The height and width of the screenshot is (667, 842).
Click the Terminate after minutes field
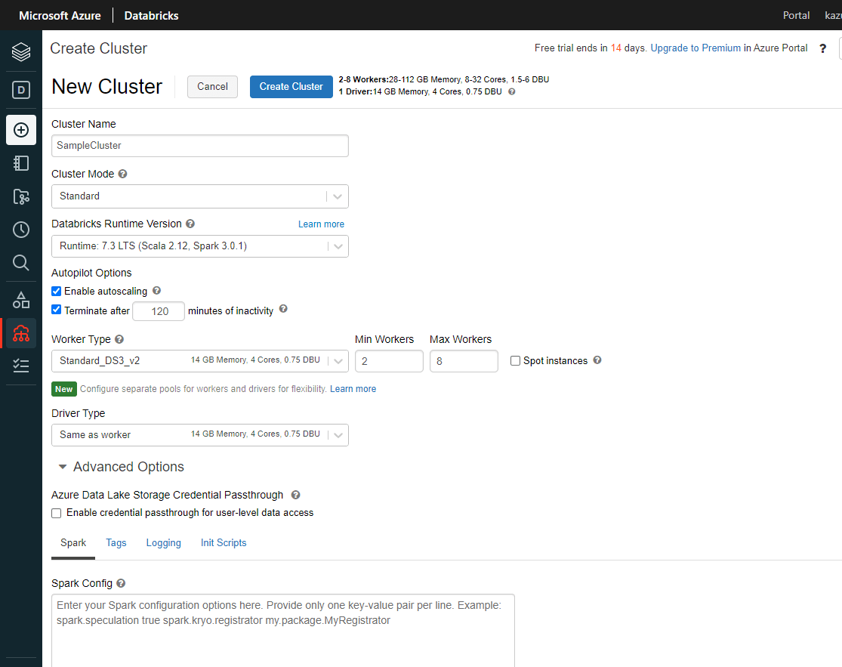[x=159, y=311]
